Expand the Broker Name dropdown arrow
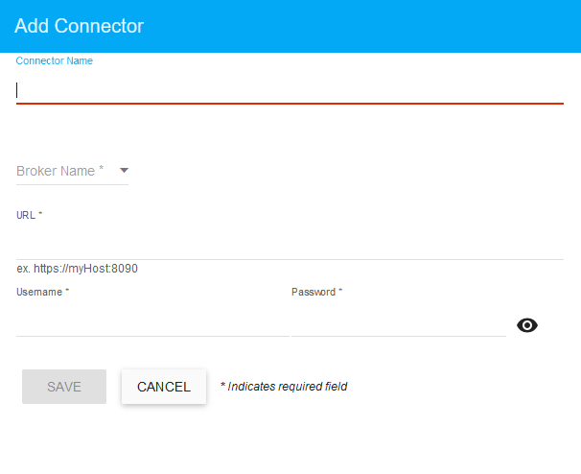Screen dimensions: 581x474 coord(124,171)
